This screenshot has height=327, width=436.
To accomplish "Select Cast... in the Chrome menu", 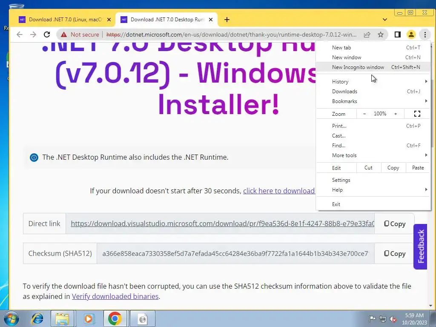I will (x=373, y=136).
